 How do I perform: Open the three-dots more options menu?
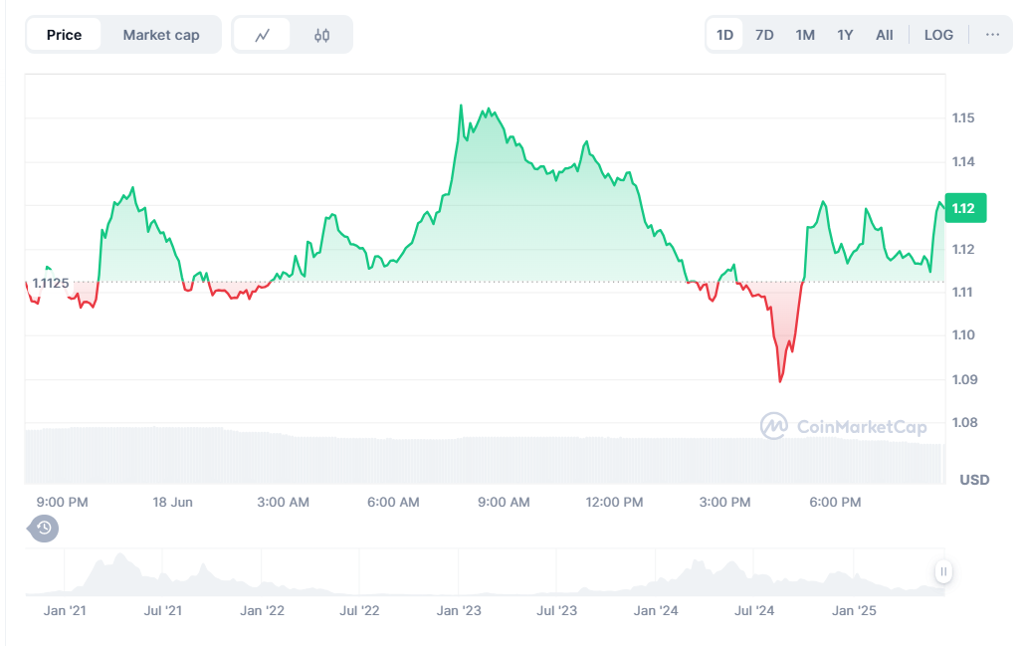tap(992, 35)
